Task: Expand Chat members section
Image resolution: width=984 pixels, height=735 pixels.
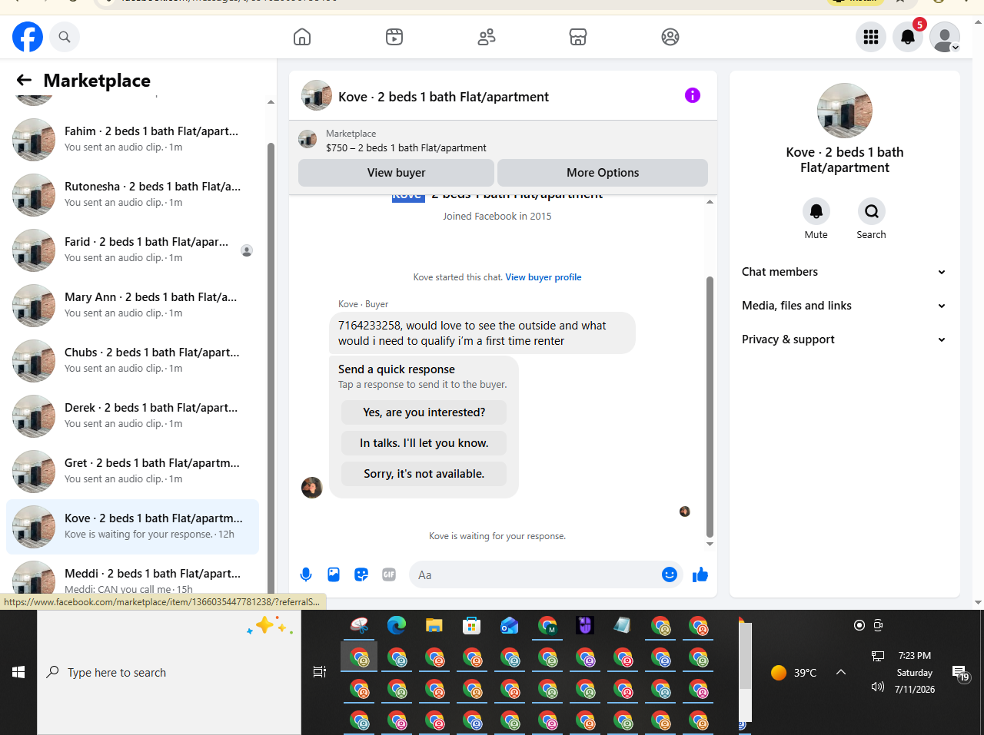Action: click(844, 272)
